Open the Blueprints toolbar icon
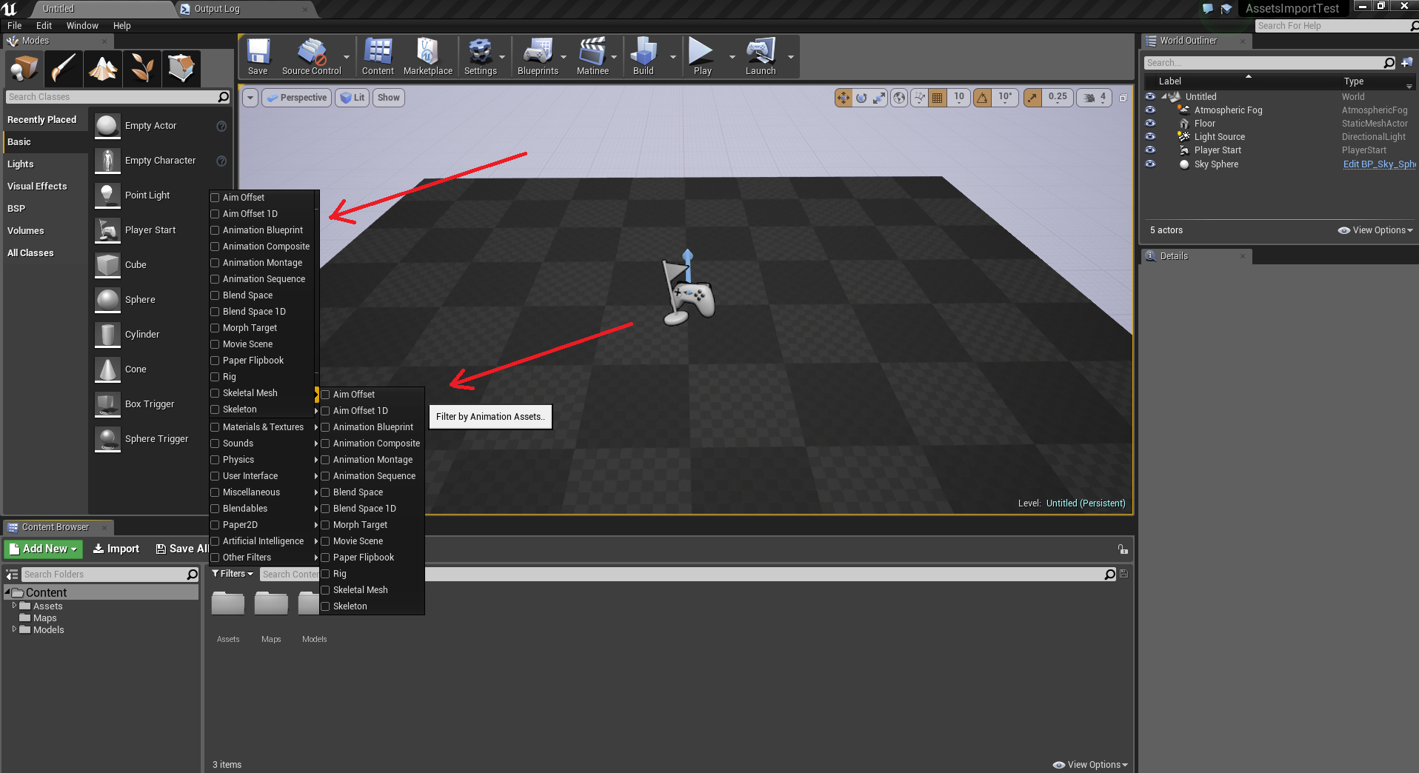This screenshot has width=1419, height=773. tap(538, 56)
